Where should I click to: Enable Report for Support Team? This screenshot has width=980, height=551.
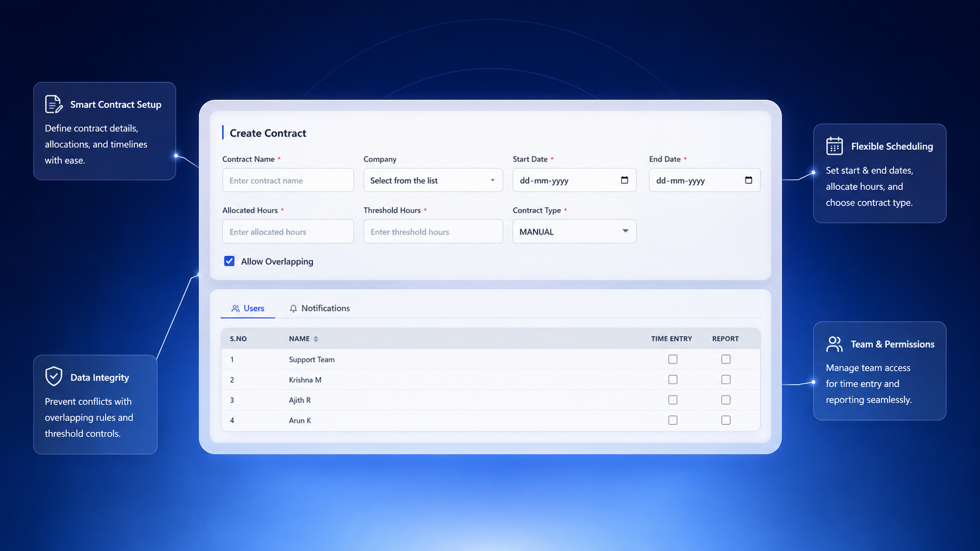tap(726, 359)
